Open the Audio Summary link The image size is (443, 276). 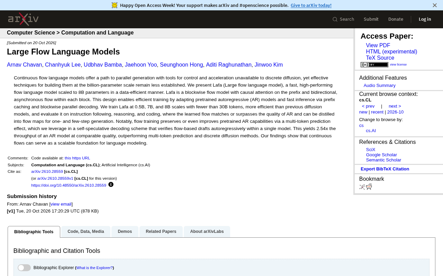coord(379,86)
